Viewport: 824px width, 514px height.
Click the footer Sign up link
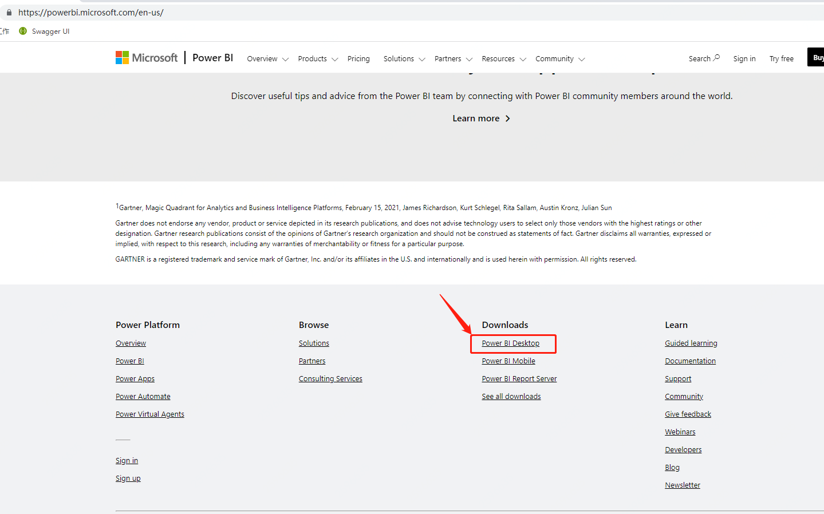pyautogui.click(x=128, y=479)
